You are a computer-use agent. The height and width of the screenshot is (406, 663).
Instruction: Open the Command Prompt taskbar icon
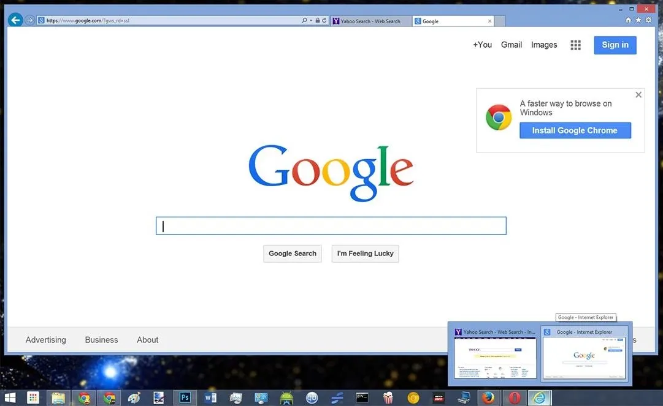click(x=362, y=397)
